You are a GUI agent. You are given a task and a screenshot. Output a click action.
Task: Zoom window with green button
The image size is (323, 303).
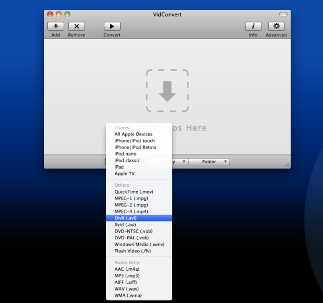coord(67,15)
